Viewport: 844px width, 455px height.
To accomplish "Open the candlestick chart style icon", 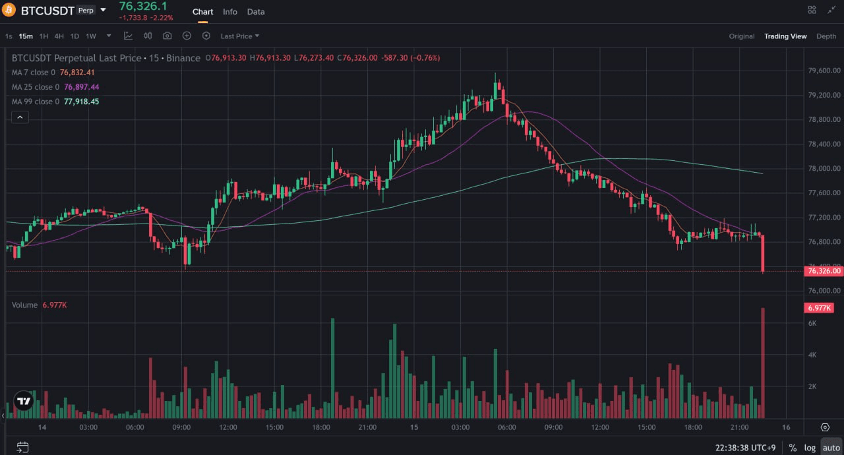I will pos(148,36).
